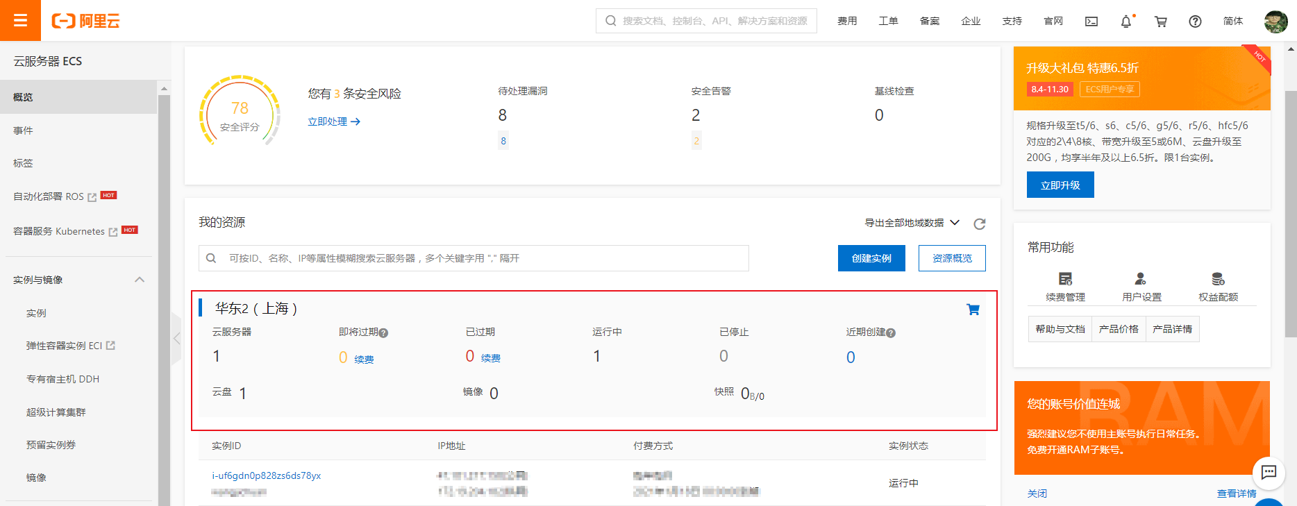Open 镜像 in the sidebar
Screen dimensions: 1297x506
[x=36, y=478]
